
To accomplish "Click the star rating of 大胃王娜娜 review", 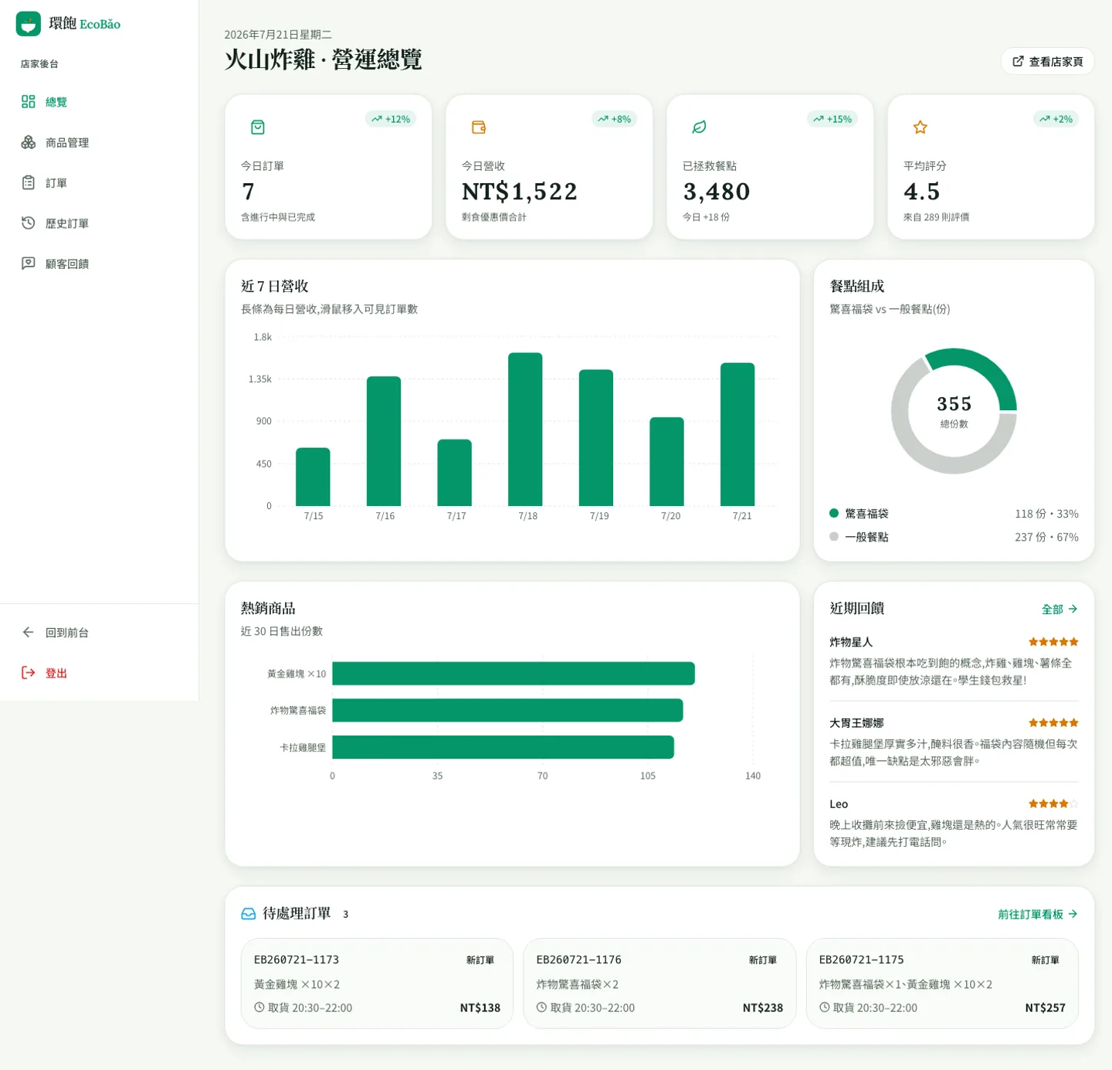I will 1053,723.
